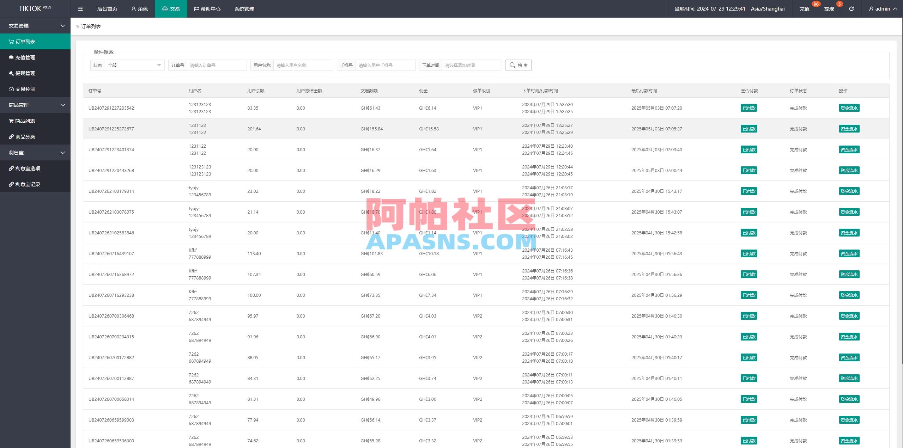Toggle 已付款 status on order UB2407260700306468

coord(749,316)
